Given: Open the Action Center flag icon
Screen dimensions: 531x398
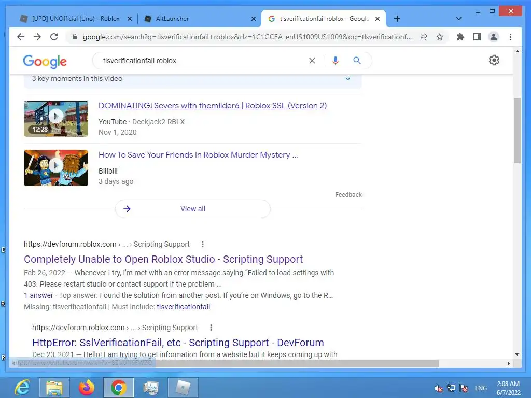Looking at the screenshot, I should click(x=464, y=388).
